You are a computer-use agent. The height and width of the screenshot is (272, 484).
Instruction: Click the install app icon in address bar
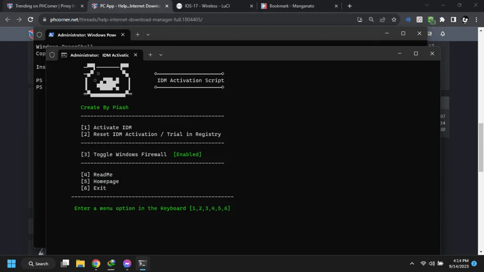(359, 19)
